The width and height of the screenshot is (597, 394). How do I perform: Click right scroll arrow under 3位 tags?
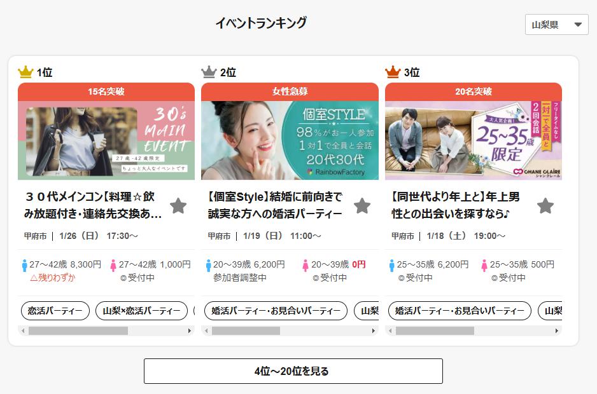[x=557, y=331]
